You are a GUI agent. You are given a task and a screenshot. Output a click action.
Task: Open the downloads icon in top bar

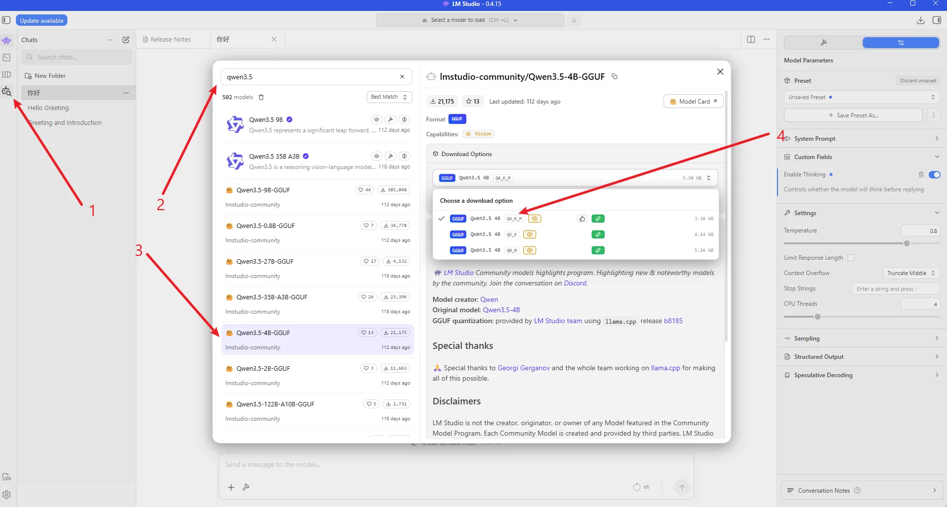(x=920, y=20)
